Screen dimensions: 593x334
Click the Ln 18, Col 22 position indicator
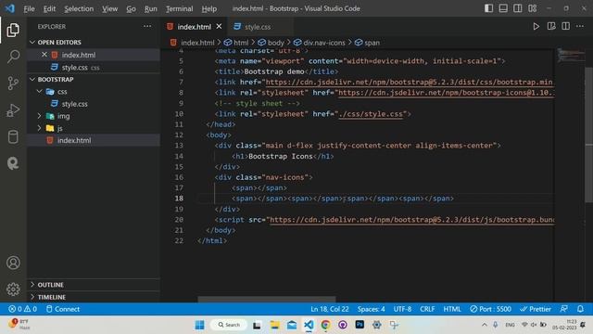(x=330, y=309)
